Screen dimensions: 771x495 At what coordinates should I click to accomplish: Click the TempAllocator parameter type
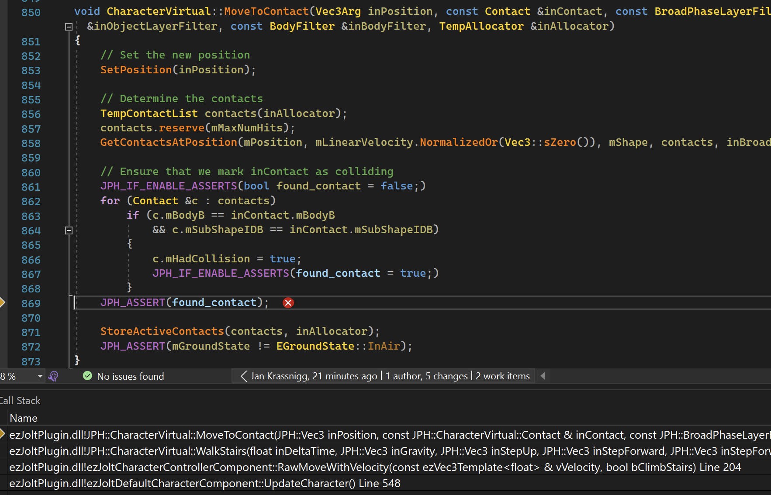(481, 26)
